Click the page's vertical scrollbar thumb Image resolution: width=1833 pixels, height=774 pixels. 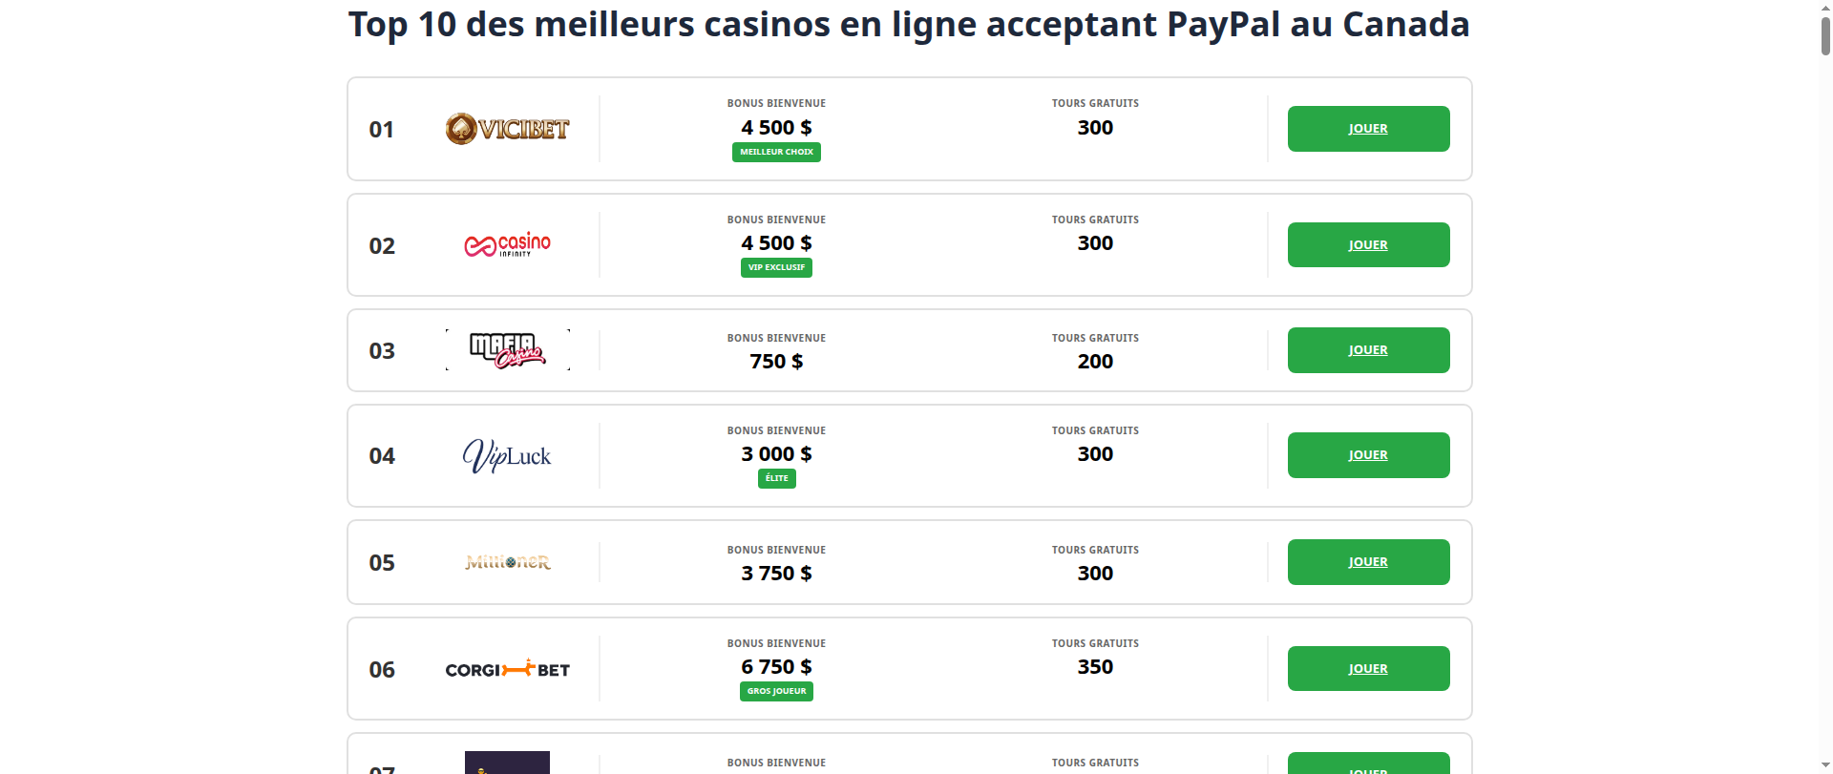pyautogui.click(x=1825, y=33)
